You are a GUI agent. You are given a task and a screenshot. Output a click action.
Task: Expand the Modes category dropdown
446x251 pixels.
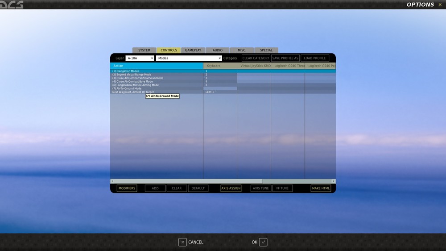click(x=189, y=58)
